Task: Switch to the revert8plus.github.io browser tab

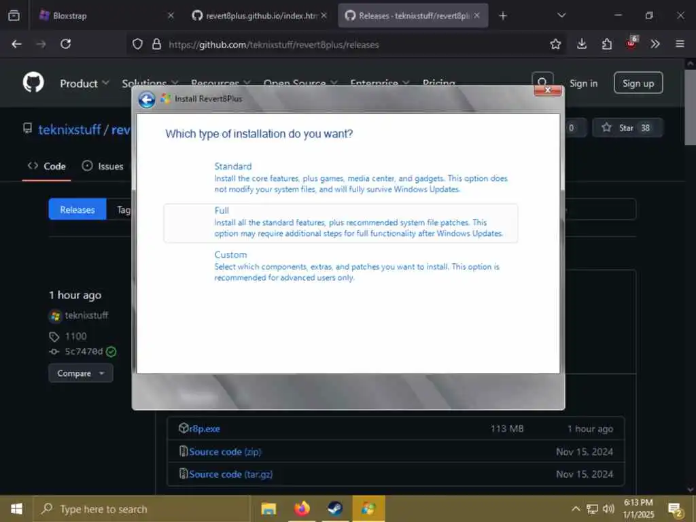Action: coord(259,16)
